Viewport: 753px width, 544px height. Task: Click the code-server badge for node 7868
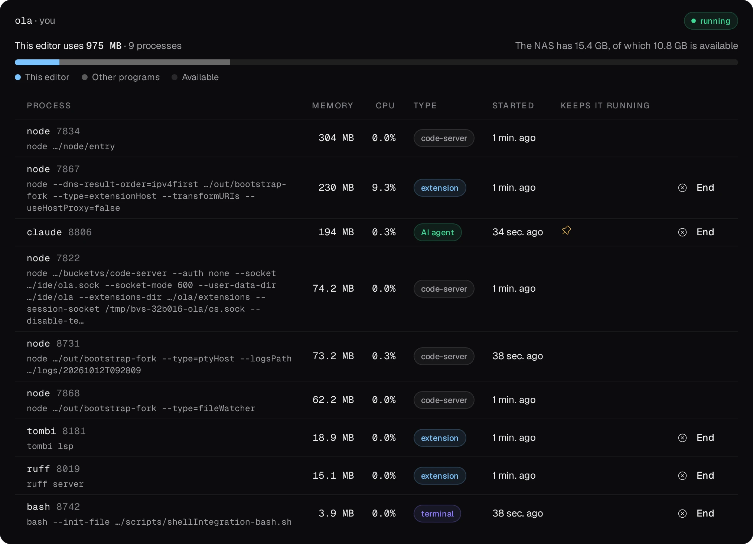(444, 400)
